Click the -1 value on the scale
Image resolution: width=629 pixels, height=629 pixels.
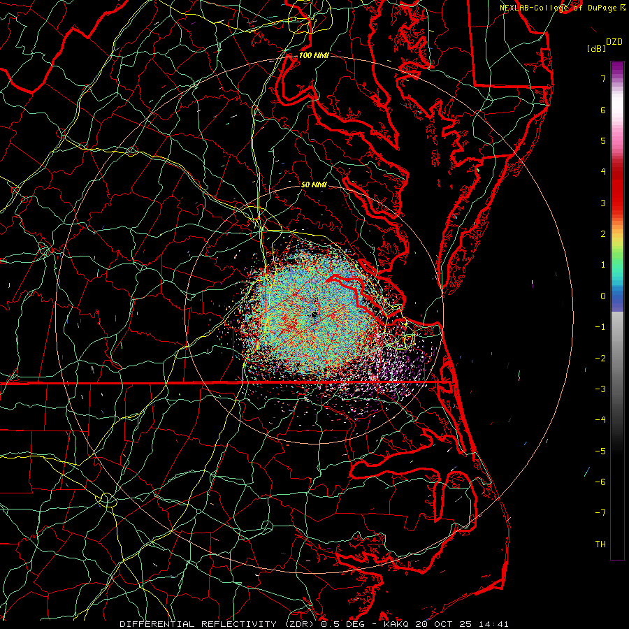click(x=600, y=327)
